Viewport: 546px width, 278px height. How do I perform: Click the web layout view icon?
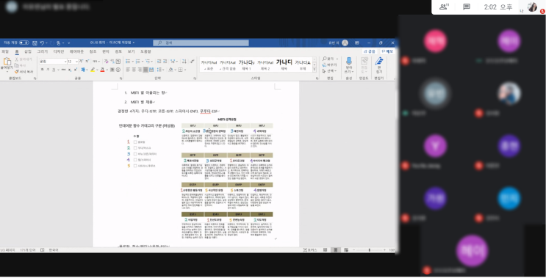[x=346, y=250]
